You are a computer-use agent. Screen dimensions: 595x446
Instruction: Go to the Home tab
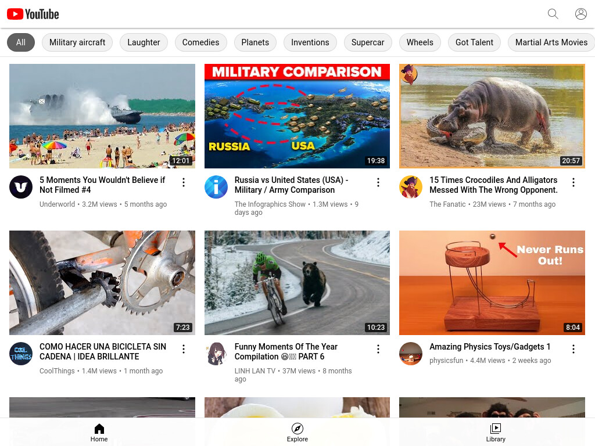(x=99, y=433)
